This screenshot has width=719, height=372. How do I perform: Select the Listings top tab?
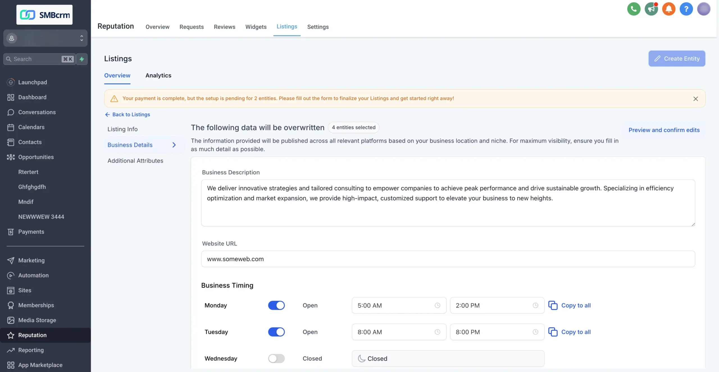click(287, 27)
